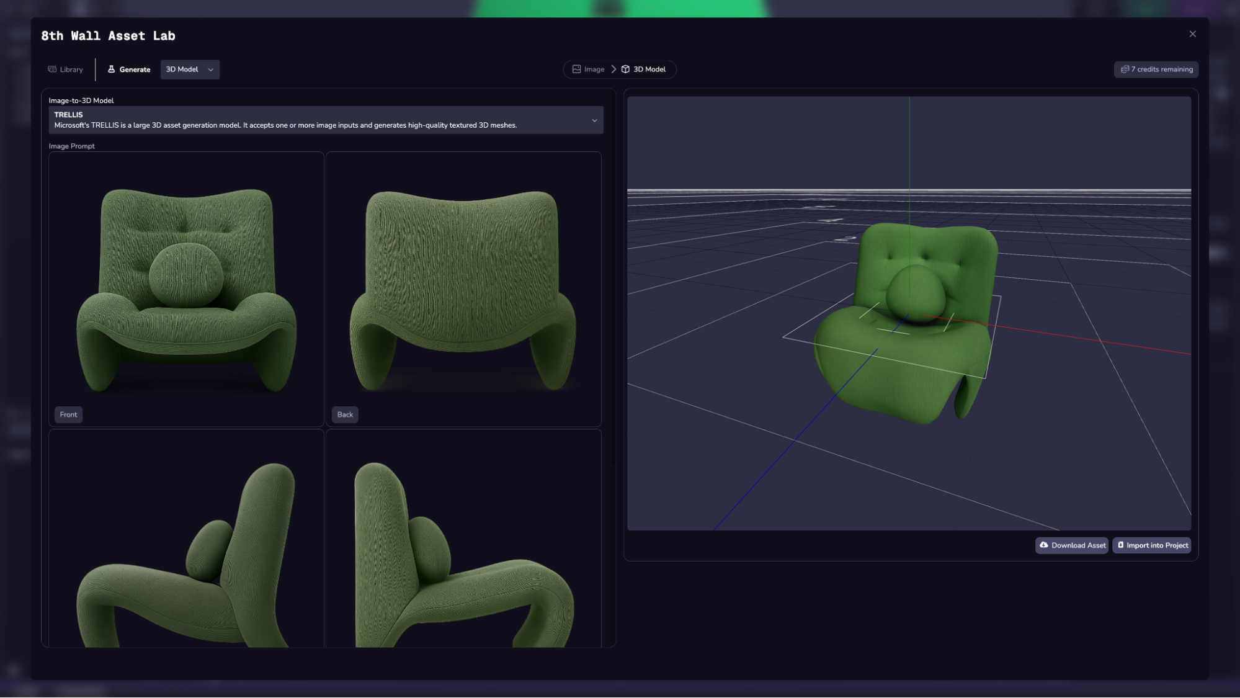Select the Front chair image prompt
The image size is (1240, 698).
pyautogui.click(x=186, y=289)
